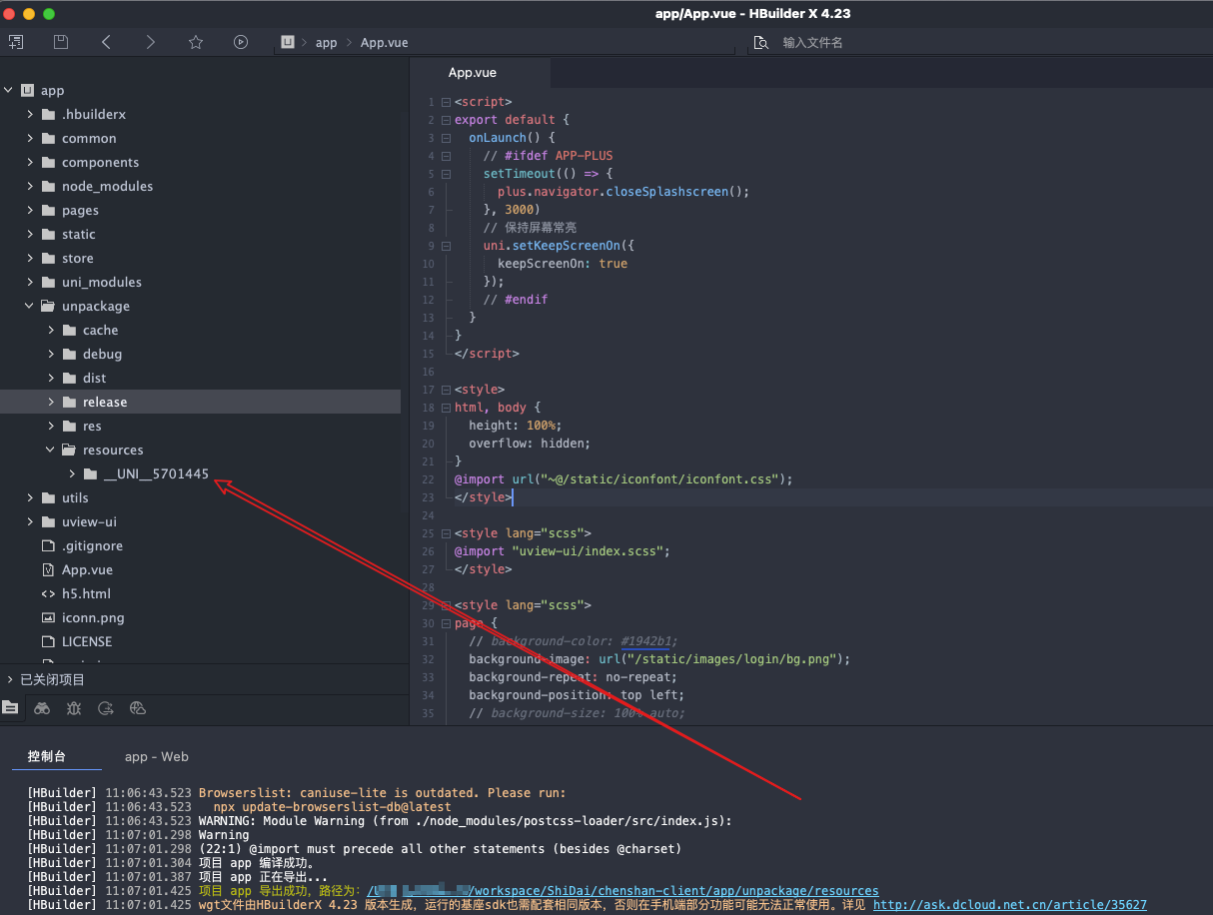The height and width of the screenshot is (915, 1213).
Task: Open the ask.dcloud.net.cn article link
Action: [x=1008, y=904]
